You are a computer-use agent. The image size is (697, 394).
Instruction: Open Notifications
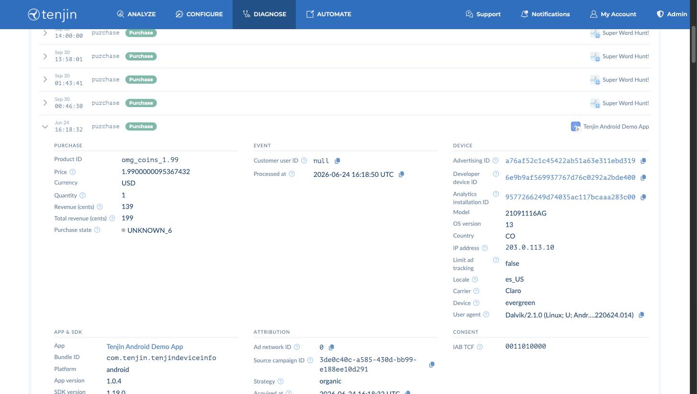click(545, 14)
